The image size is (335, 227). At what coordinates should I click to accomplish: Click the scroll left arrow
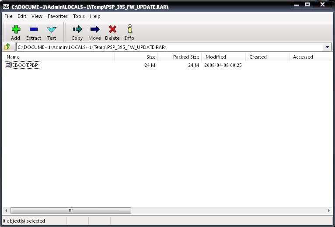point(6,210)
